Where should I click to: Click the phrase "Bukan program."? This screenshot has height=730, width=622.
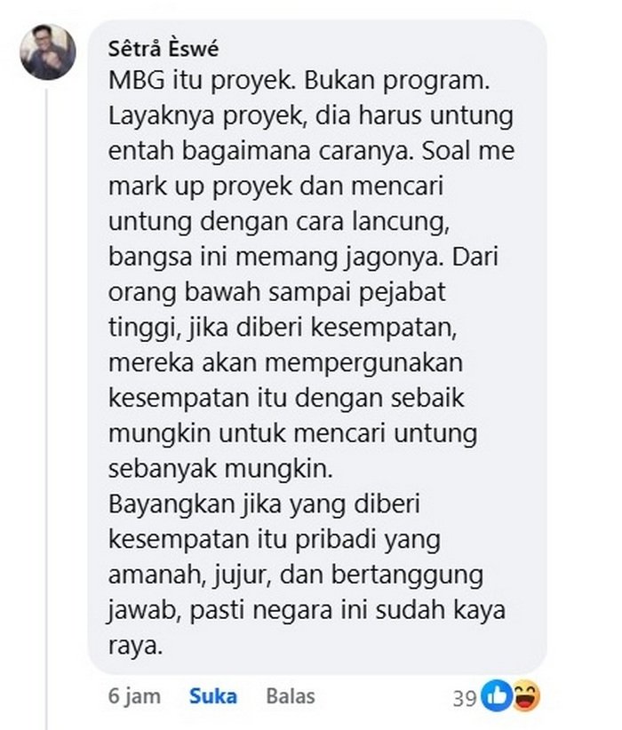pyautogui.click(x=397, y=82)
